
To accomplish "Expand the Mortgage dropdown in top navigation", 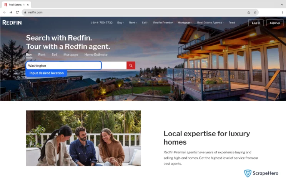I will (185, 23).
